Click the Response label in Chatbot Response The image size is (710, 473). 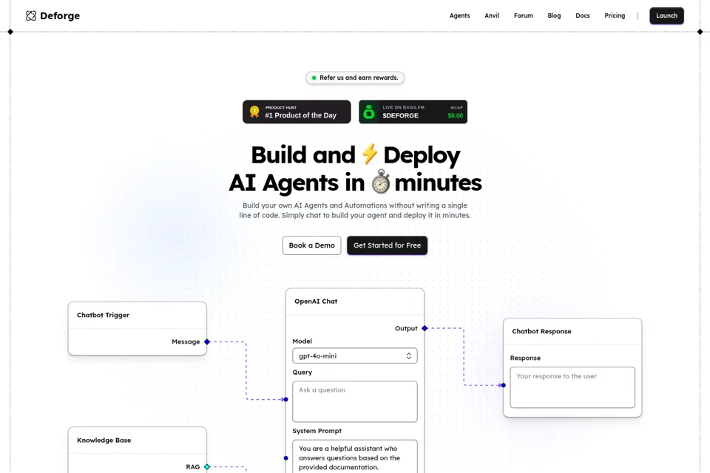[525, 358]
